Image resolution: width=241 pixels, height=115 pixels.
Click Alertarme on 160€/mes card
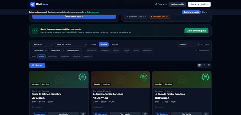[x=162, y=114]
